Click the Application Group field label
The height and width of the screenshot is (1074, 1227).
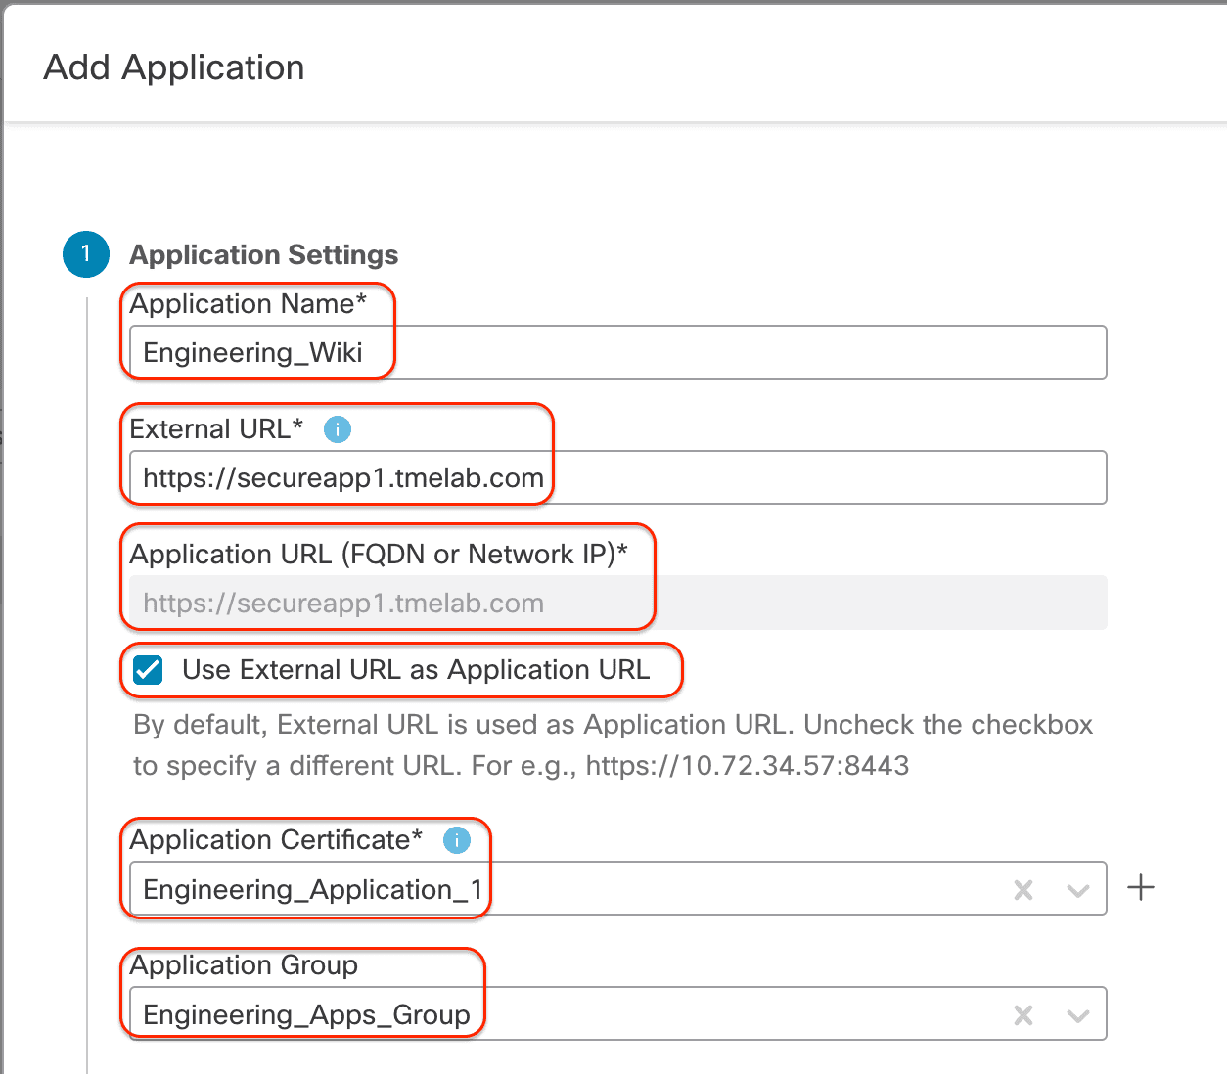(244, 965)
